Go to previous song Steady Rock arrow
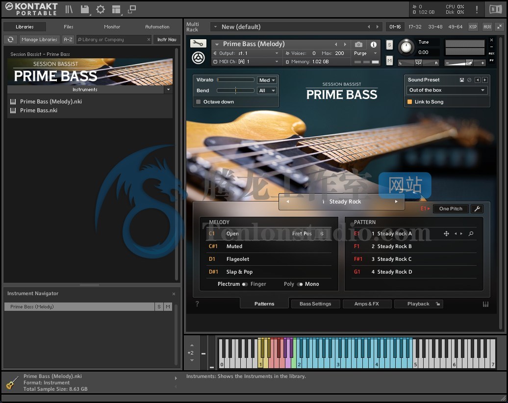The width and height of the screenshot is (508, 403). pyautogui.click(x=287, y=201)
